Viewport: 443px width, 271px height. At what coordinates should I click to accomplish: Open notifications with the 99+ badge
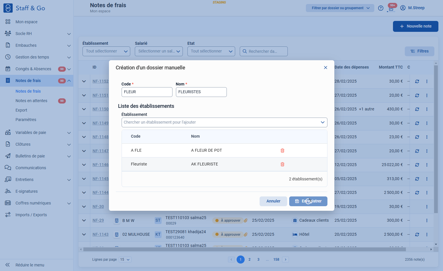(x=391, y=8)
